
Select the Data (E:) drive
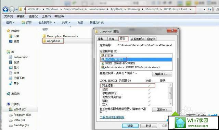(x=17, y=120)
